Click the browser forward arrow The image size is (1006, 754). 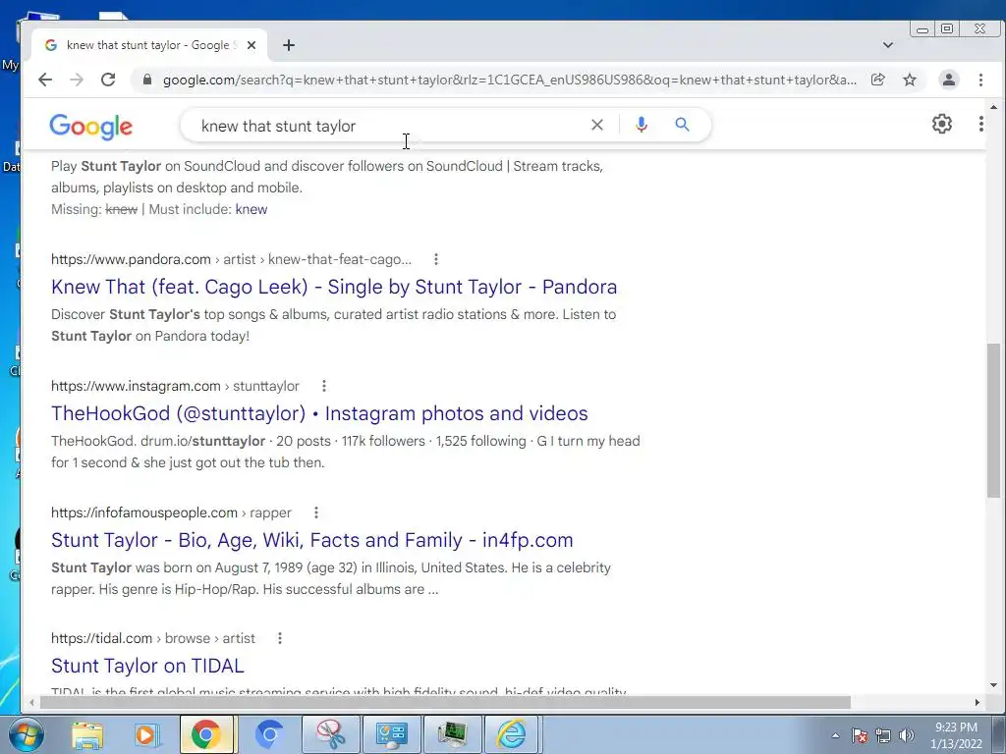pyautogui.click(x=77, y=80)
